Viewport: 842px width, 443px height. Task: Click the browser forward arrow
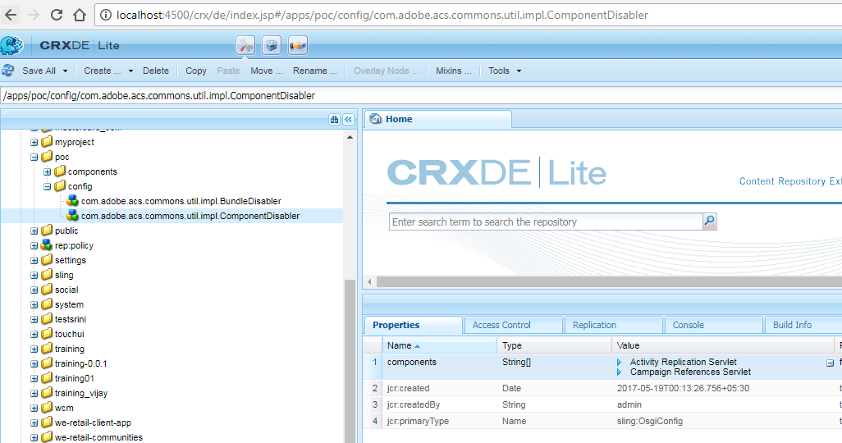[34, 15]
